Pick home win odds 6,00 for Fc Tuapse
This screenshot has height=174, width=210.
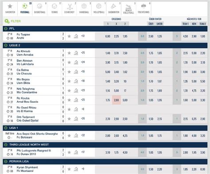tap(108, 36)
